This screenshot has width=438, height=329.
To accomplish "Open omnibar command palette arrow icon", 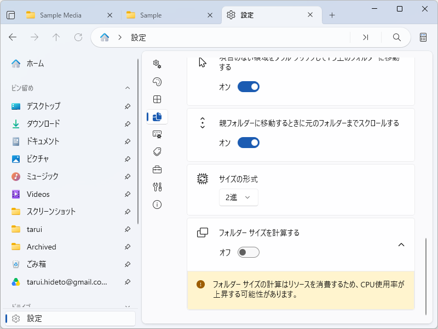I will 365,37.
